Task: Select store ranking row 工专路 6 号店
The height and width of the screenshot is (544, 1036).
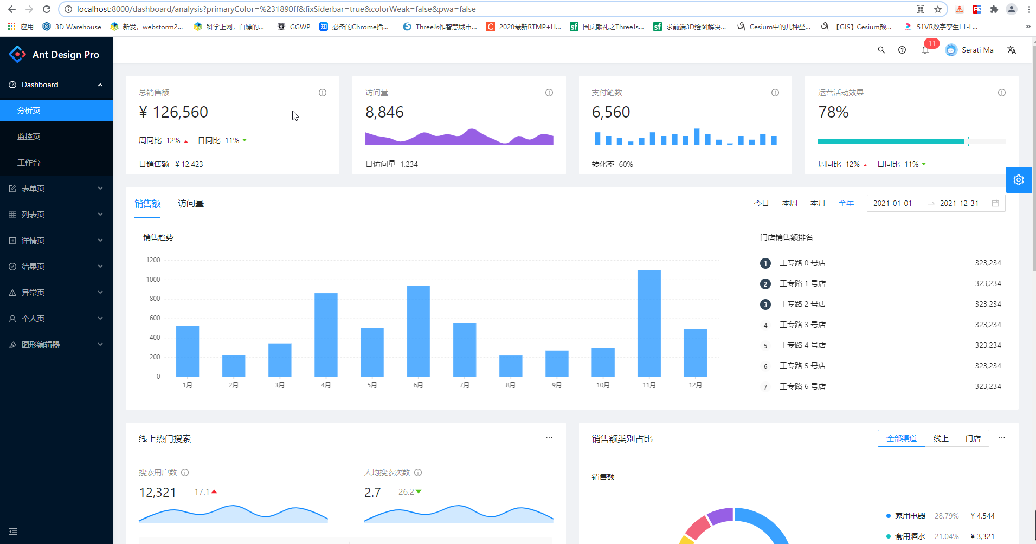Action: point(881,386)
